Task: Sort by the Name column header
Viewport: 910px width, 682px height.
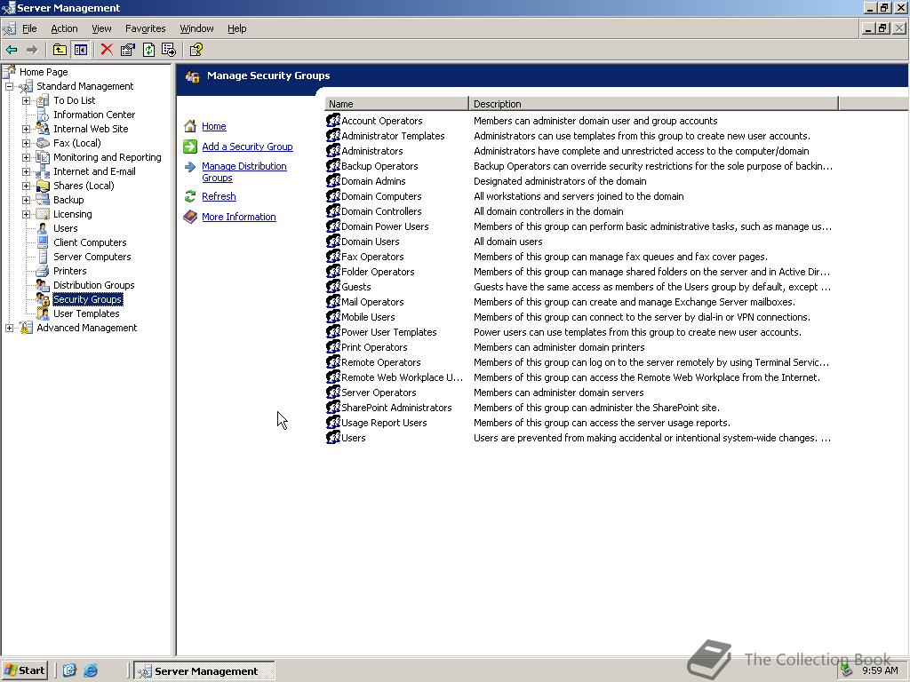Action: pyautogui.click(x=396, y=104)
